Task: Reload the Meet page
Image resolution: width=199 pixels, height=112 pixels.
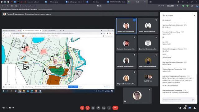Action: tap(16, 6)
